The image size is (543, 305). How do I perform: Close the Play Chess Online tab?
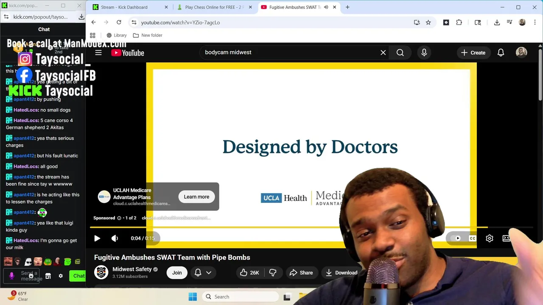pos(250,7)
